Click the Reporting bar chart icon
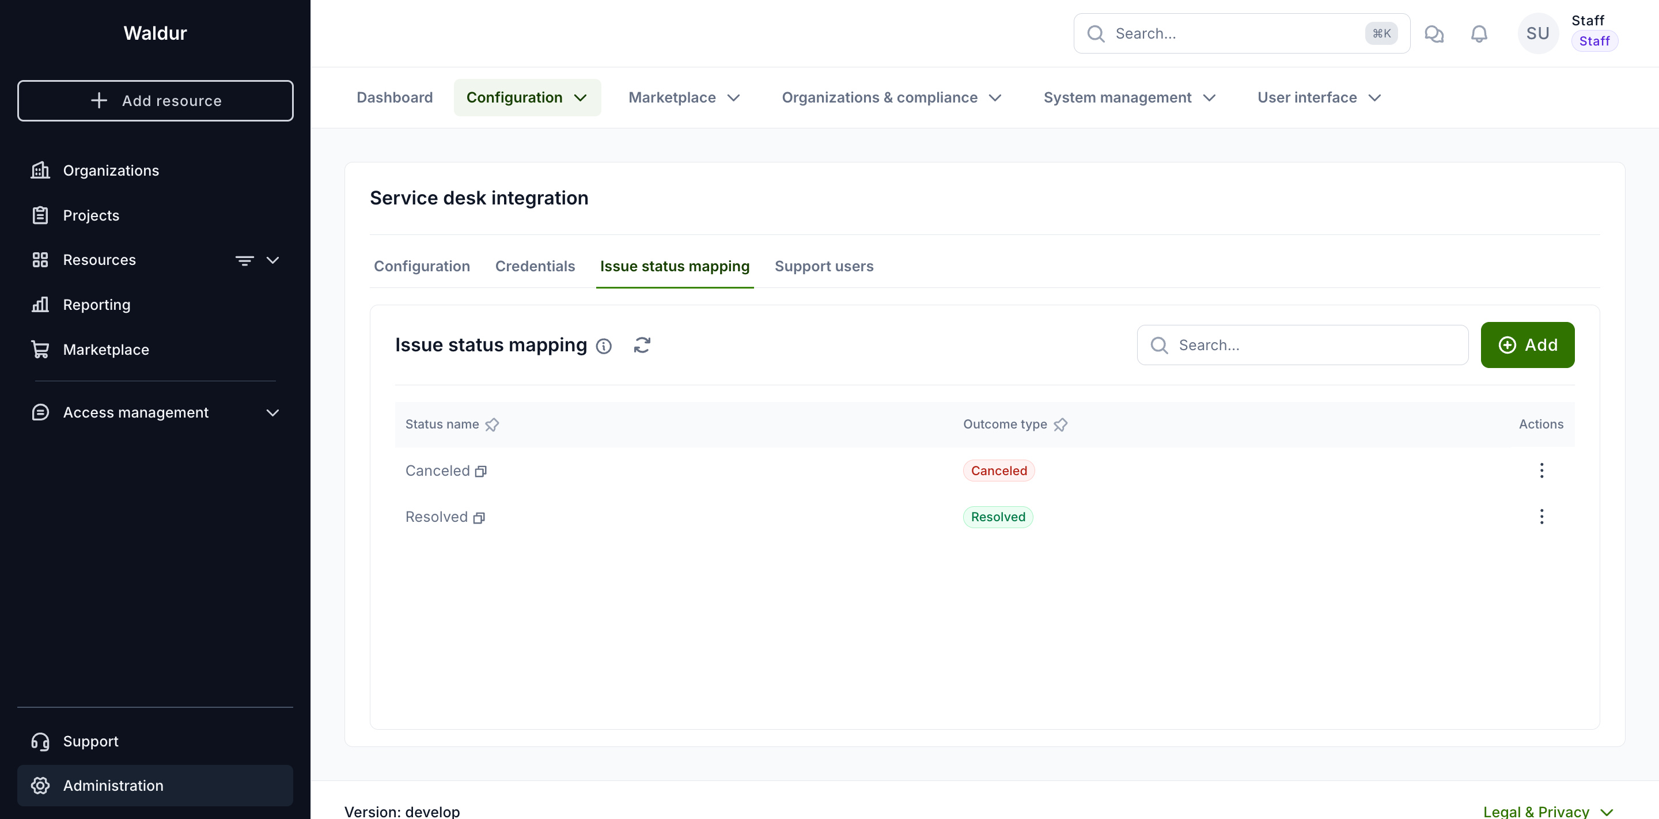The width and height of the screenshot is (1659, 819). point(40,305)
